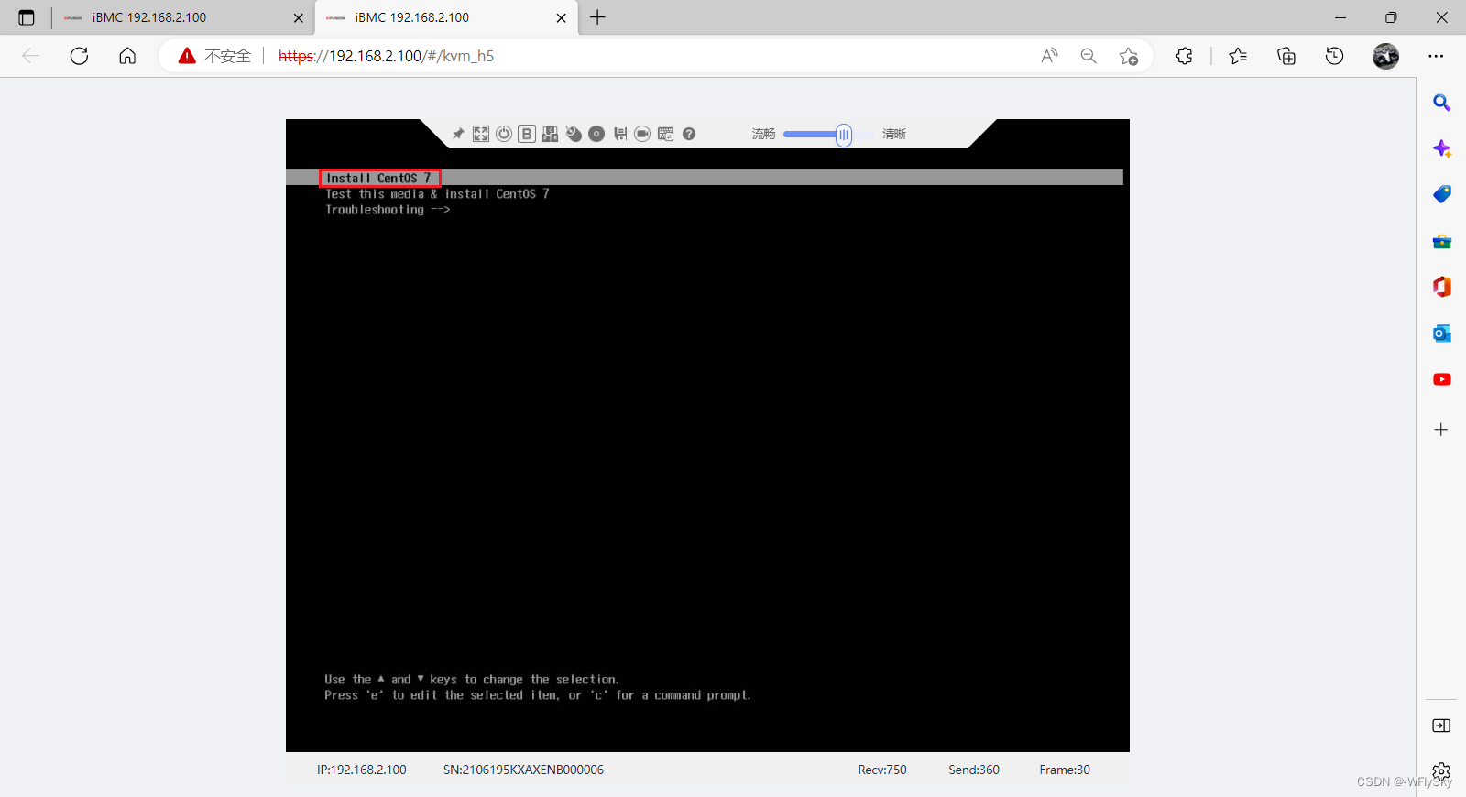
Task: Open sidebar Shopping tag icon
Action: [x=1441, y=194]
